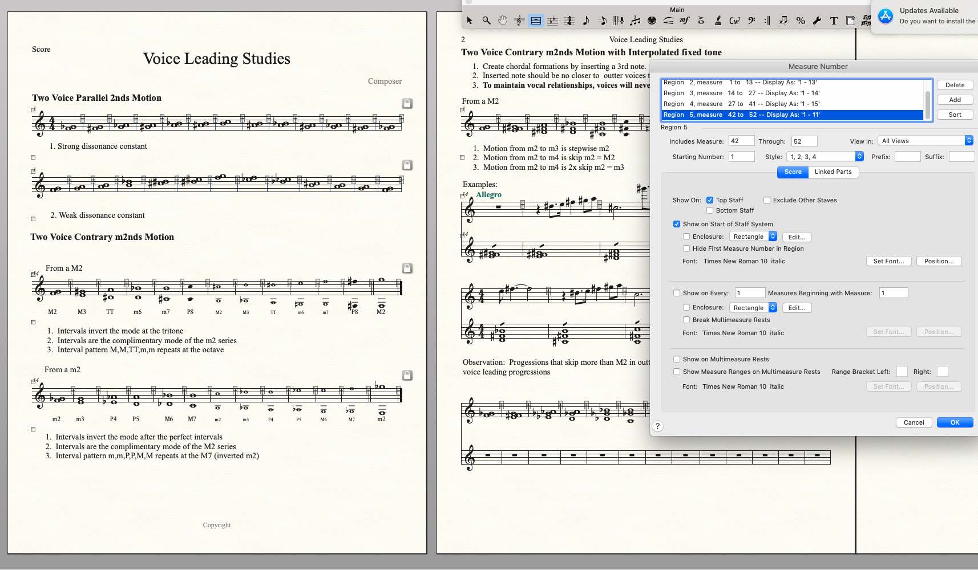978x570 pixels.
Task: Expand first Enclosure Rectangle dropdown
Action: (x=754, y=237)
